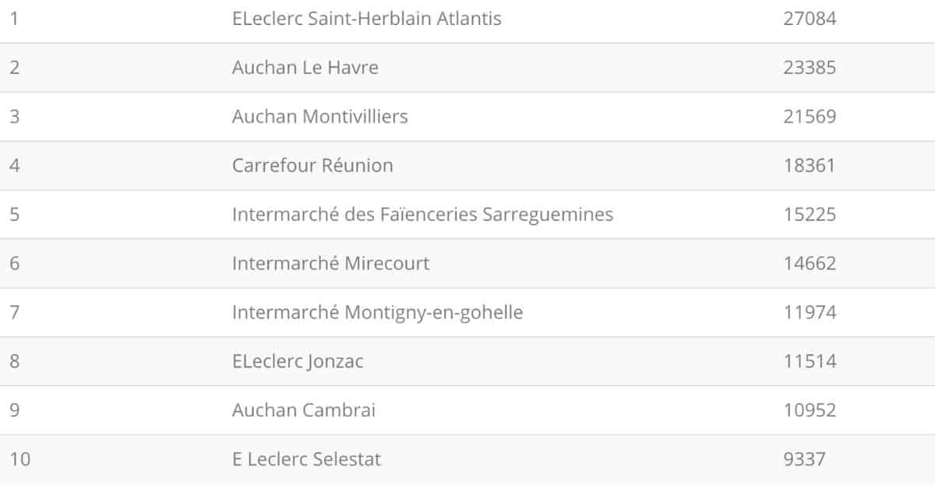Select the number 21569

point(810,117)
